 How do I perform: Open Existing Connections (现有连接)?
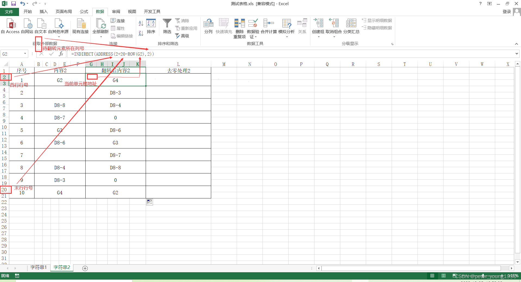click(80, 26)
